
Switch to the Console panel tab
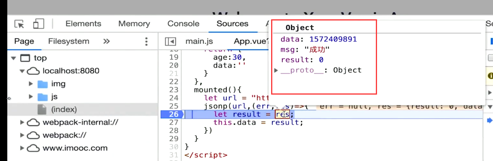[183, 24]
